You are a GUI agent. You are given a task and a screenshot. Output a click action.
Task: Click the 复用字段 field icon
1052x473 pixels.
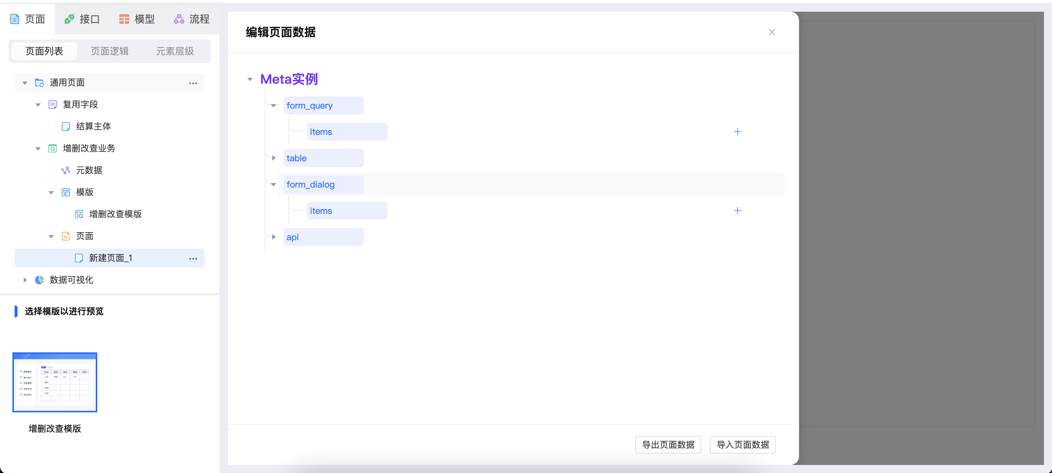pos(53,105)
